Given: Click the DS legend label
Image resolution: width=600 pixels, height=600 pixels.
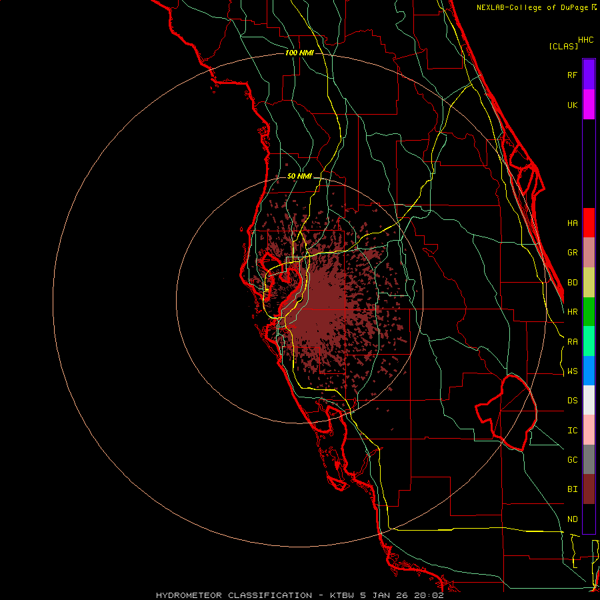Looking at the screenshot, I should pyautogui.click(x=573, y=401).
